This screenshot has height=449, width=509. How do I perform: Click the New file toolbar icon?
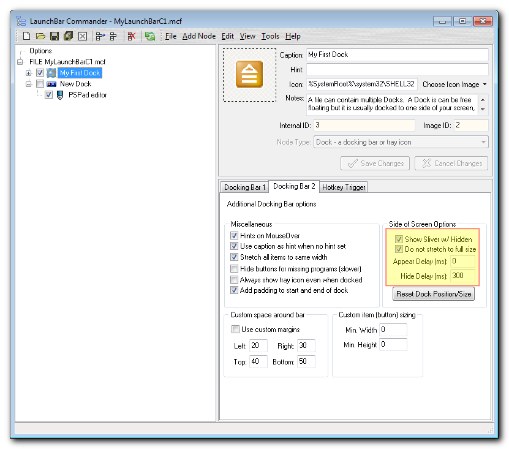(x=26, y=36)
